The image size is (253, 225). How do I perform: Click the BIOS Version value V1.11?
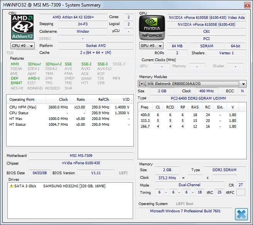pos(96,173)
